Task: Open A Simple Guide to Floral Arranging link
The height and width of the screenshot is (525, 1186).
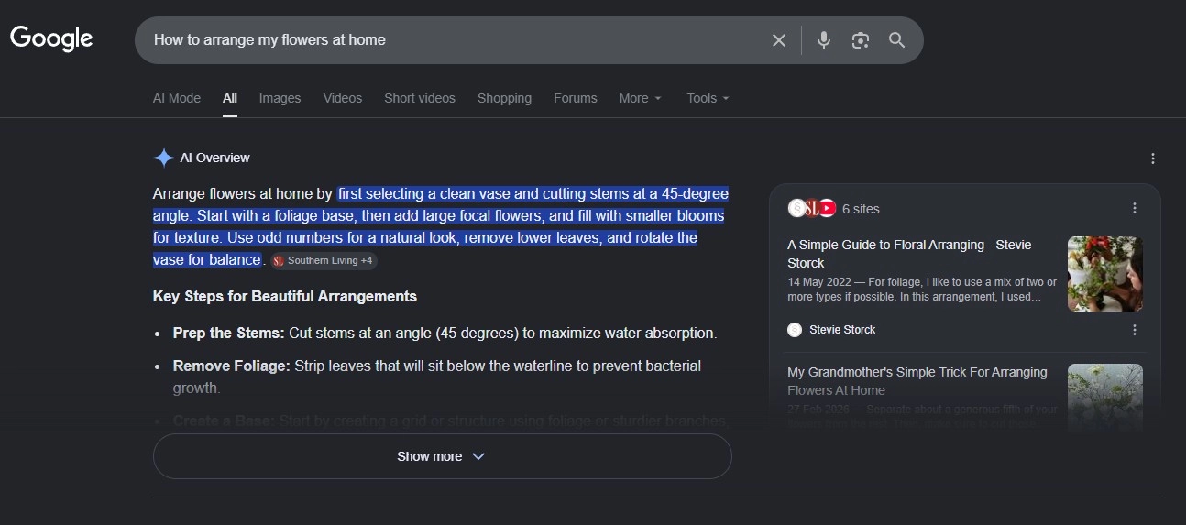Action: tap(909, 254)
